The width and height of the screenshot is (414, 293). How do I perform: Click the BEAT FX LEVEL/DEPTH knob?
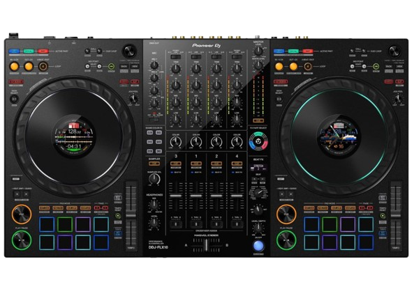pos(258,228)
